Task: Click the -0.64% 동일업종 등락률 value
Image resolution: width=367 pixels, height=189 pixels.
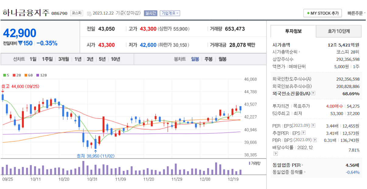Action: click(353, 172)
